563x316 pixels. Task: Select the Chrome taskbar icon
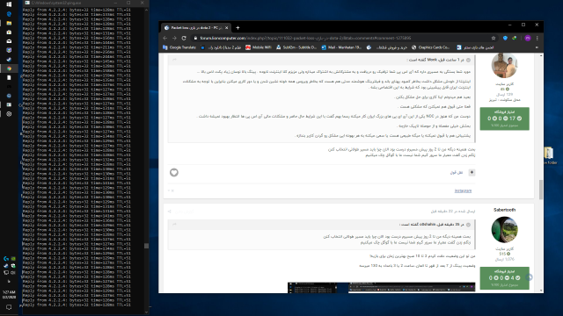9,68
